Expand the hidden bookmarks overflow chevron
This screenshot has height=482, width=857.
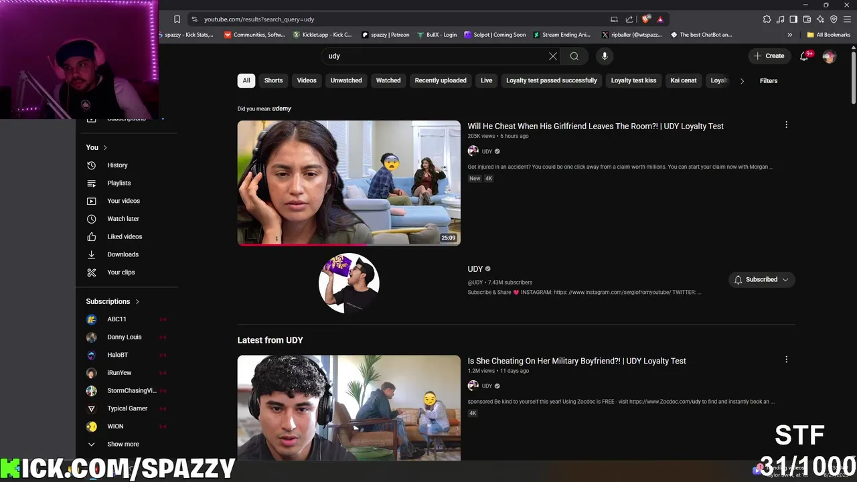click(789, 35)
